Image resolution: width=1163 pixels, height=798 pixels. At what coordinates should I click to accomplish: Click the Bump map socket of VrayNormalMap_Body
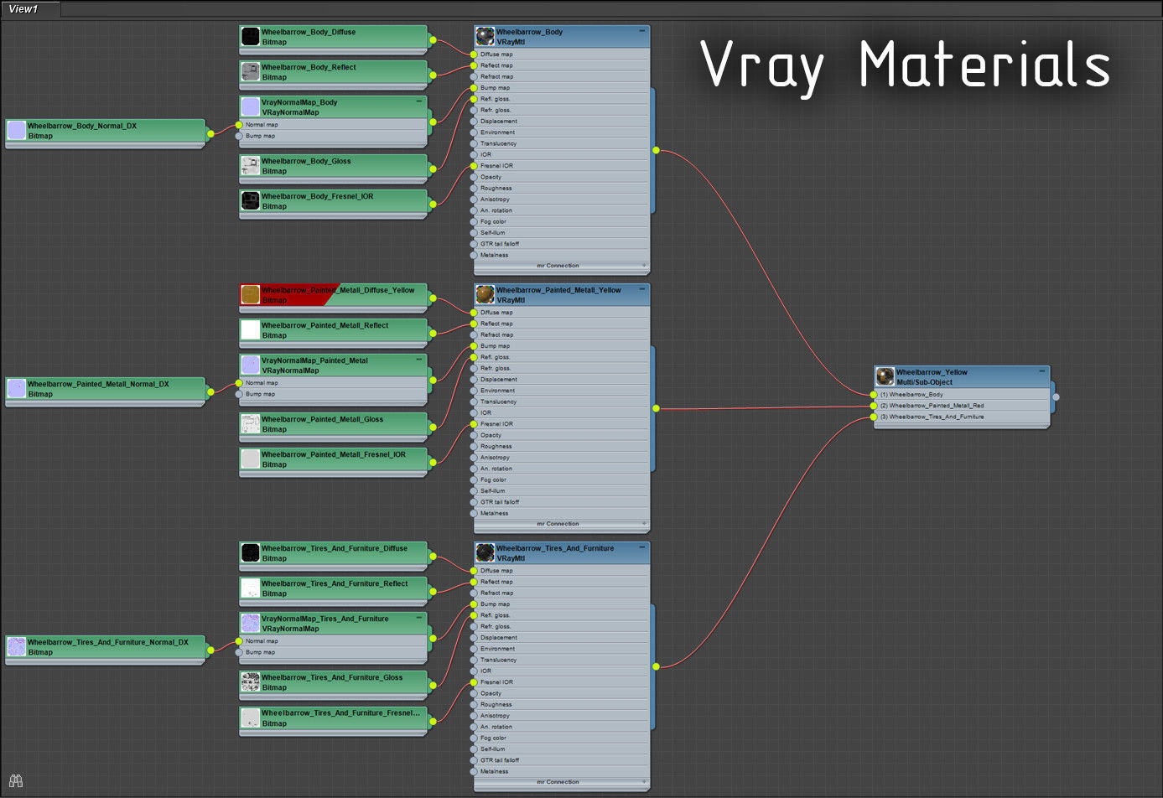point(239,136)
